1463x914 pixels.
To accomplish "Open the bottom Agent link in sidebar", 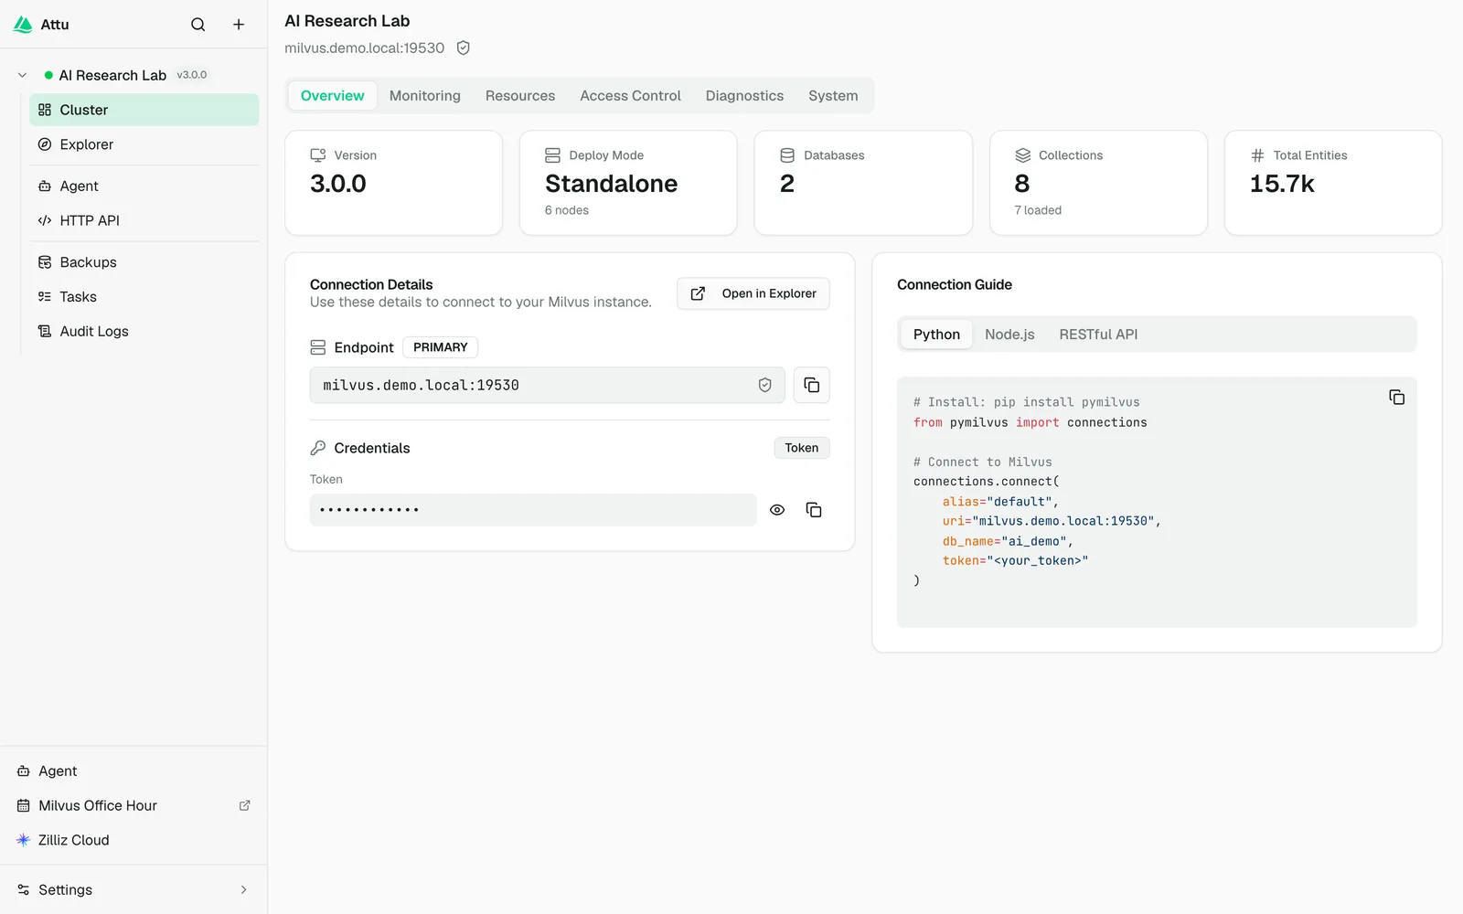I will pos(133,771).
